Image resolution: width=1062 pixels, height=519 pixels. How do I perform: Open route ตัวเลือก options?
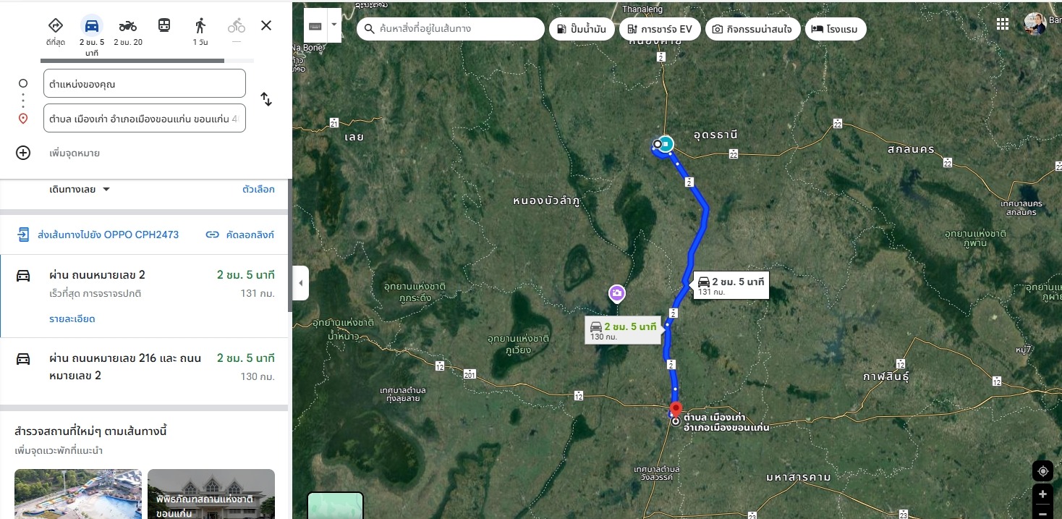coord(258,190)
